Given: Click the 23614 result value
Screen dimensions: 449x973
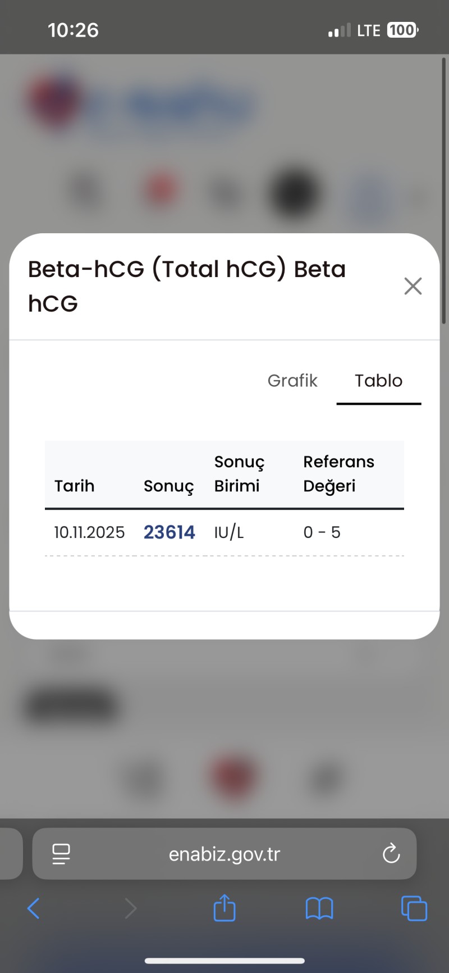Looking at the screenshot, I should [x=169, y=532].
